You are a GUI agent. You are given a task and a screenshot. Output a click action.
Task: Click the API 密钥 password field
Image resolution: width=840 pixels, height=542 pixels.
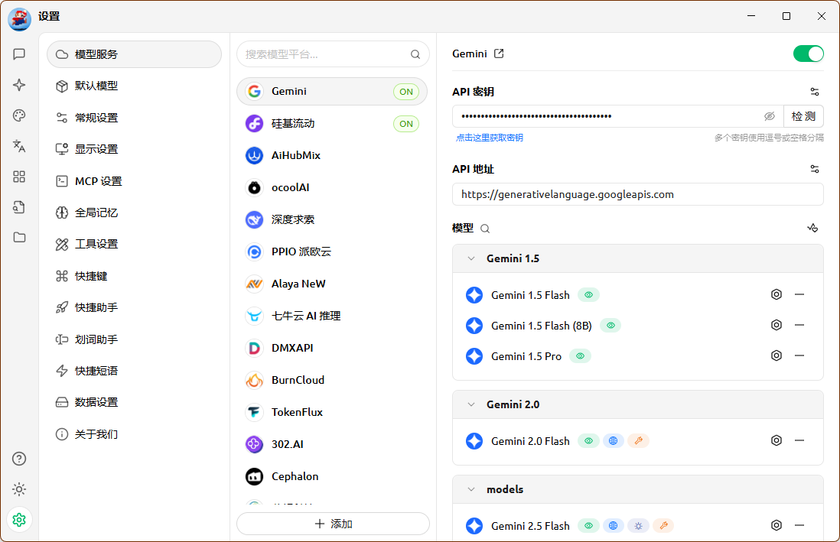pos(617,116)
